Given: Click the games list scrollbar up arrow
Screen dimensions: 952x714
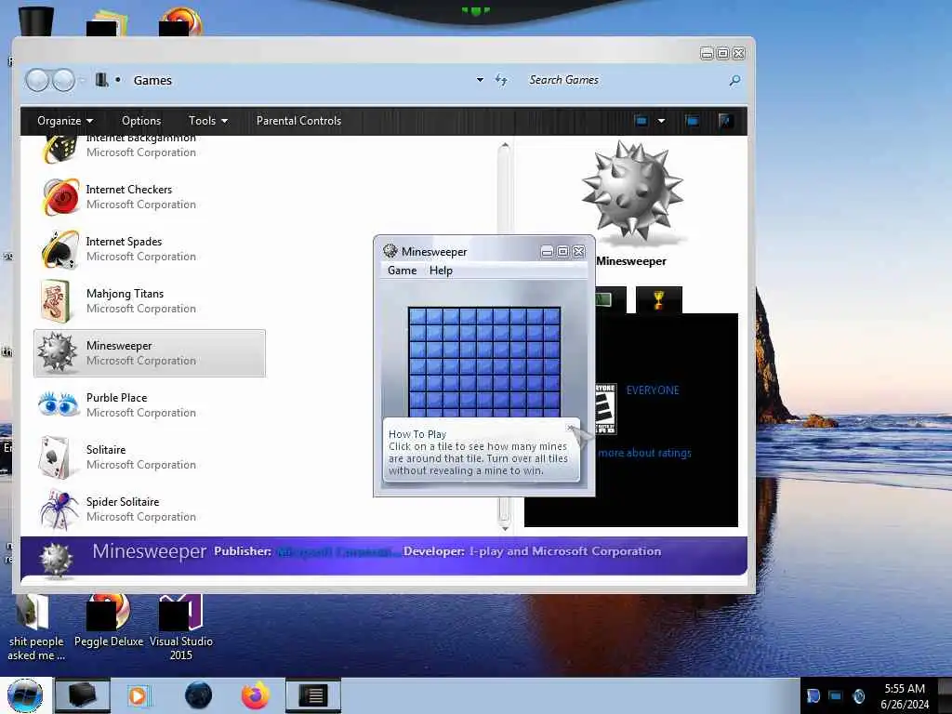Looking at the screenshot, I should 505,146.
